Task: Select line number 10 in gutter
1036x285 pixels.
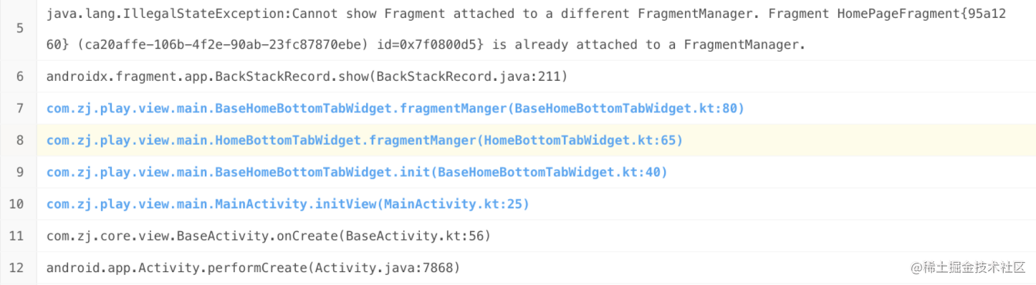Action: pyautogui.click(x=17, y=204)
